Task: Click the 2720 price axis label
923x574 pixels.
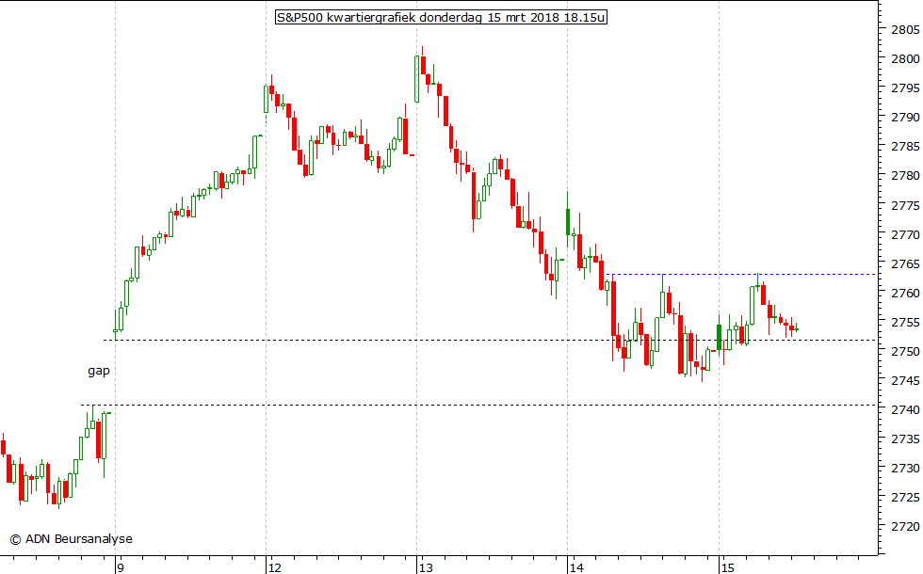Action: tap(905, 526)
